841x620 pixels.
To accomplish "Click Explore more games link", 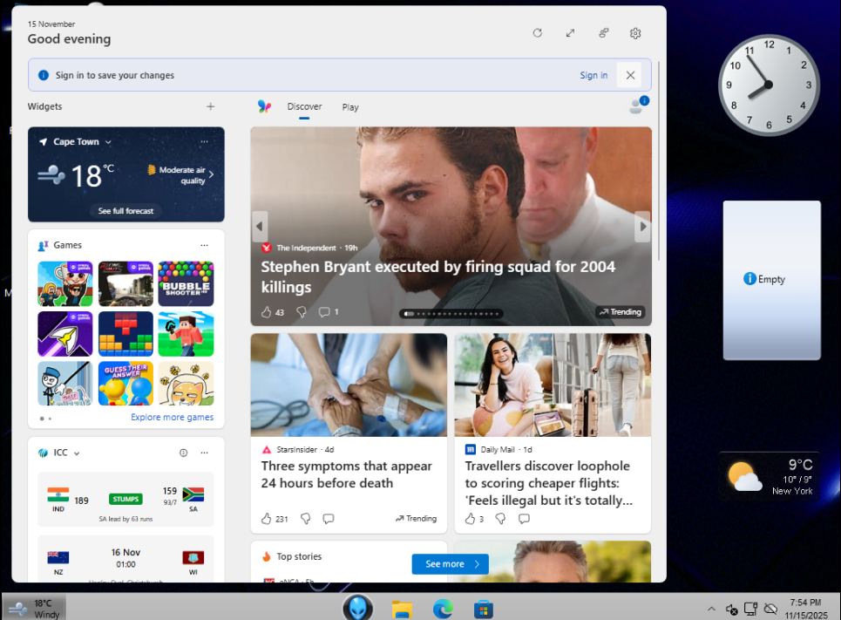I will [172, 417].
